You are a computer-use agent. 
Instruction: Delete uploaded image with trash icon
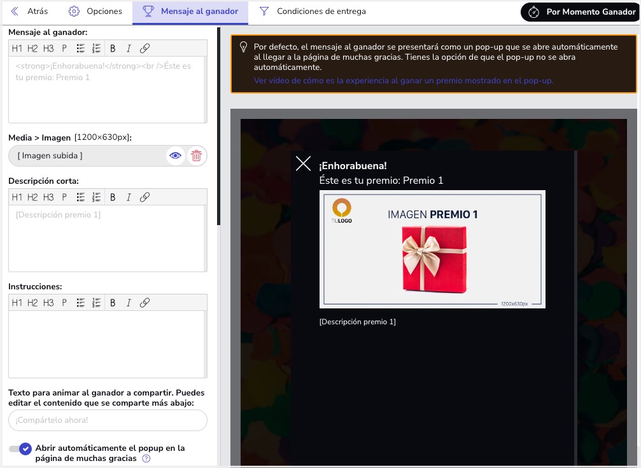click(197, 156)
